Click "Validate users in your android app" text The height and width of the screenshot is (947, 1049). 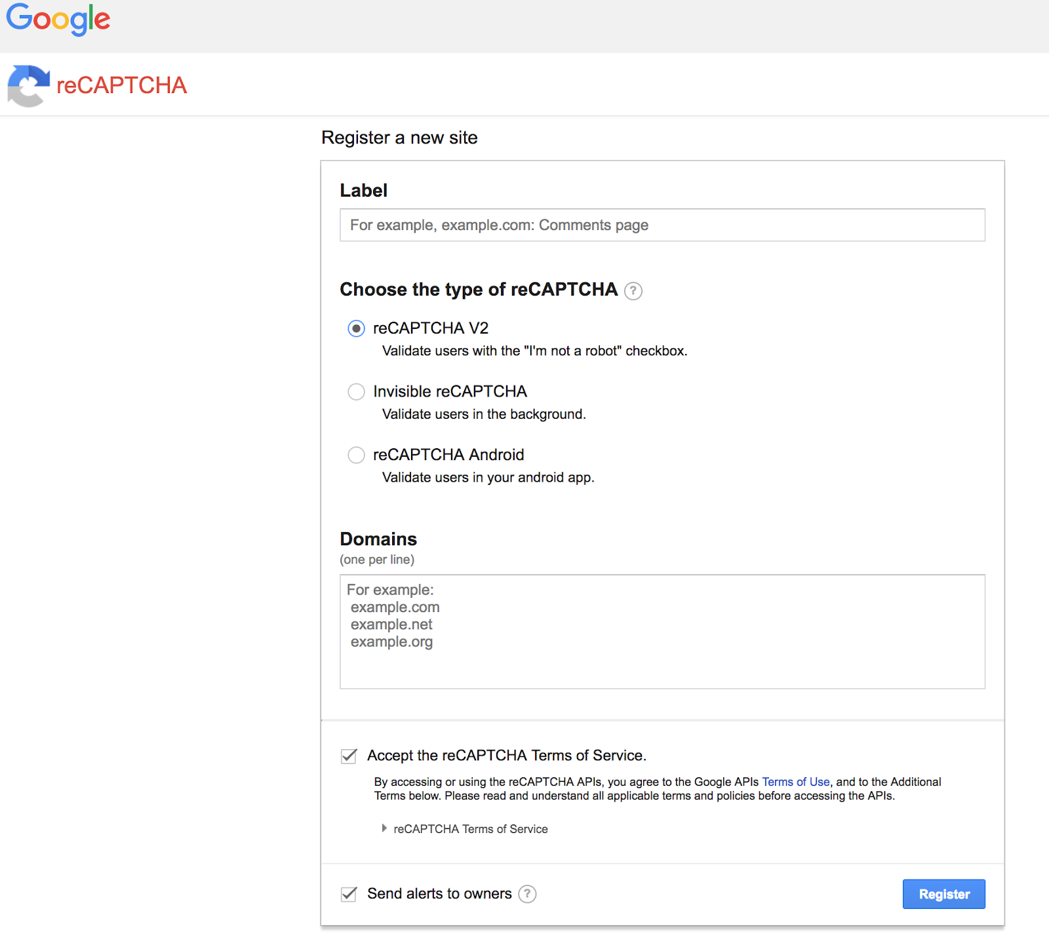[x=488, y=478]
